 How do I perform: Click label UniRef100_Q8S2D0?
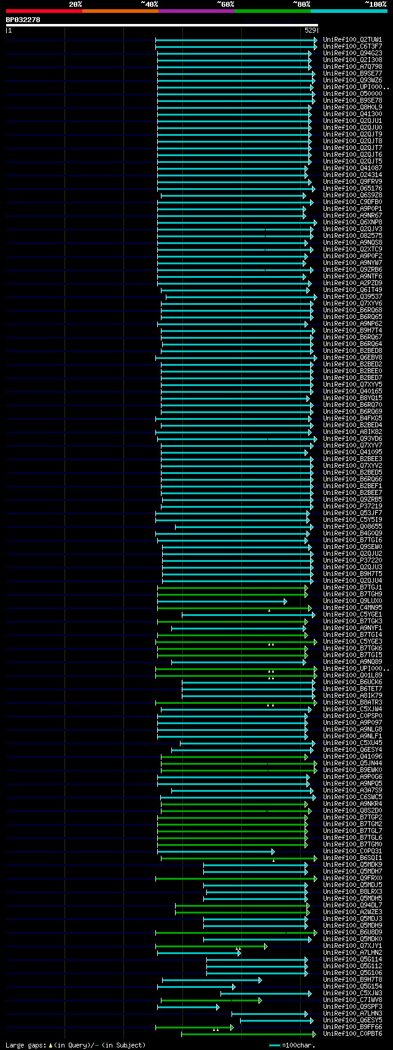coord(352,810)
